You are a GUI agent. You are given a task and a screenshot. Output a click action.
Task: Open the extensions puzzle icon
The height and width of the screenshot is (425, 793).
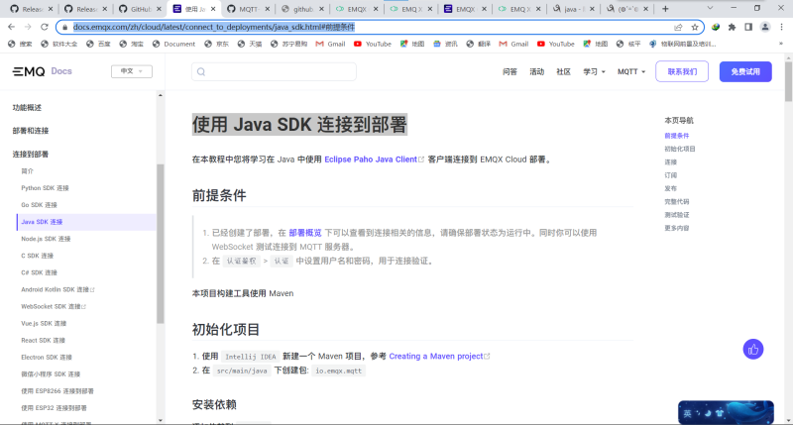click(x=732, y=27)
